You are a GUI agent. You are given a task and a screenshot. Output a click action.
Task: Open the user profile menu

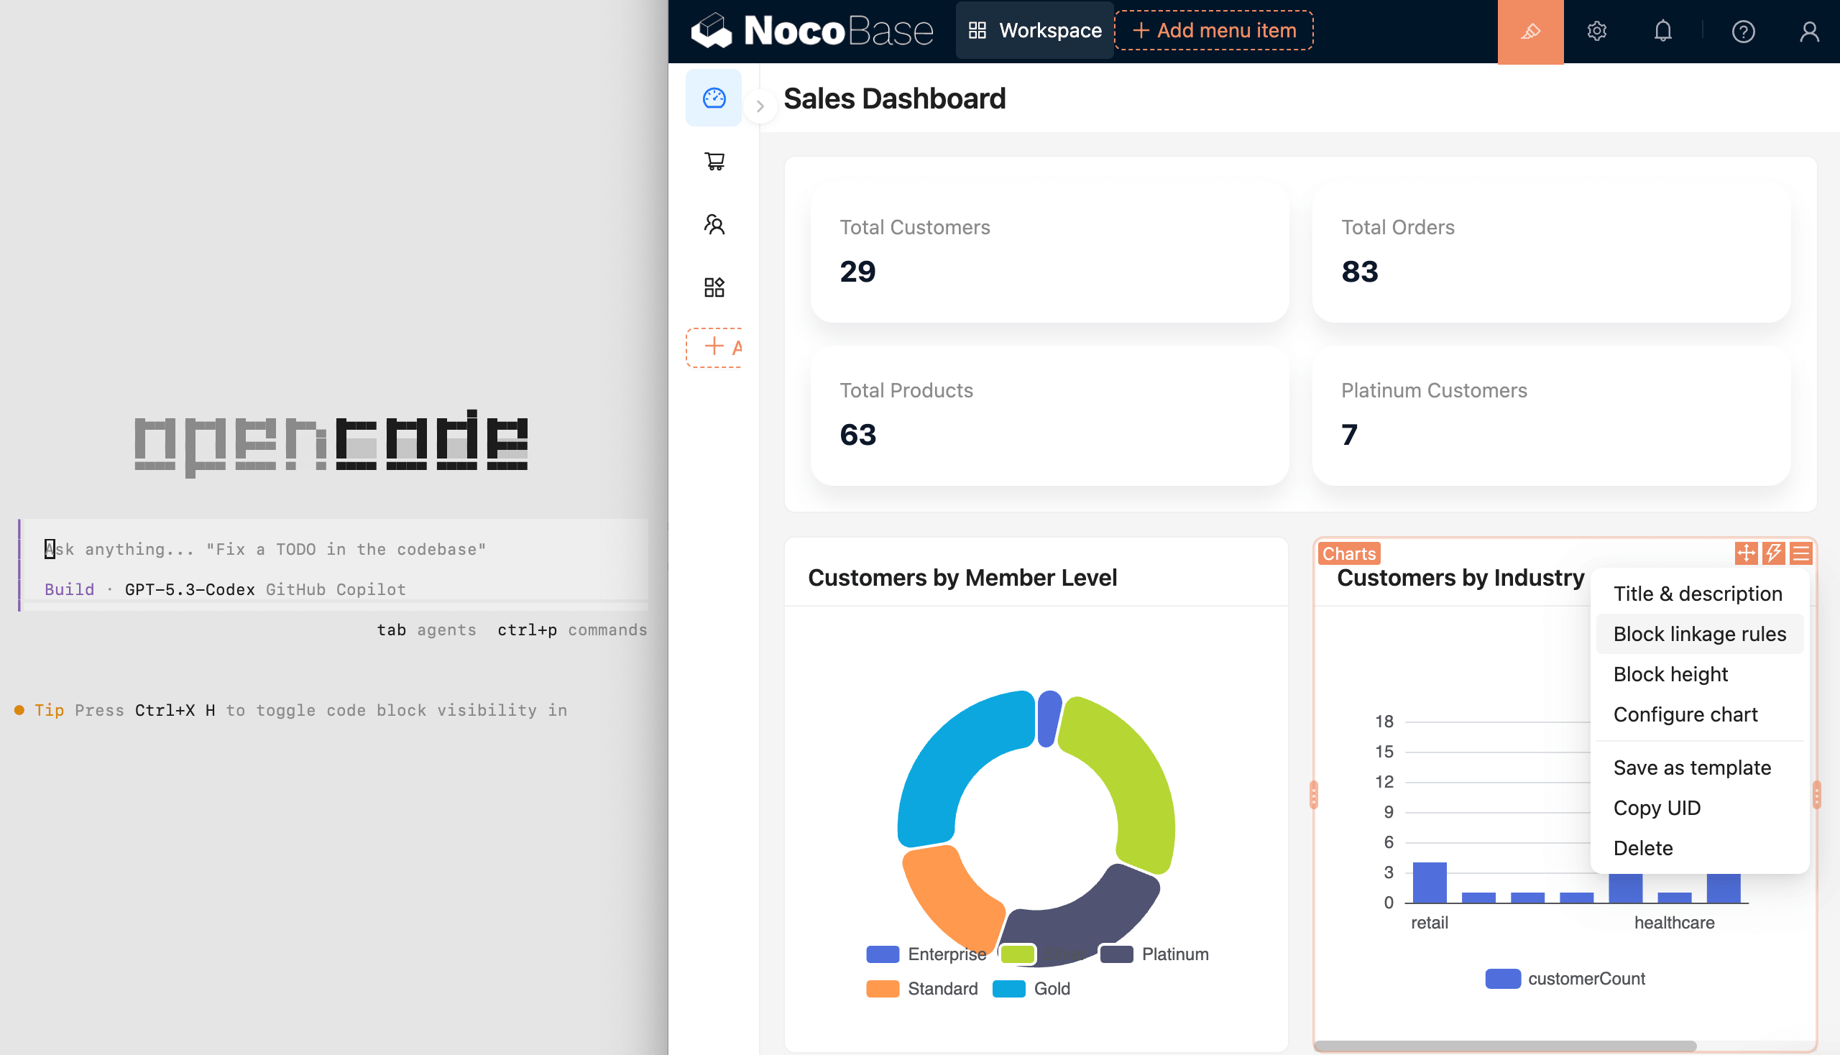pos(1809,31)
